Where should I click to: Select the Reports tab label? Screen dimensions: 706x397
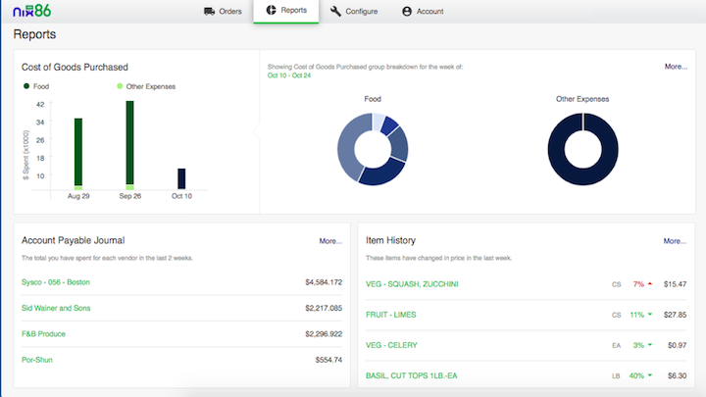(293, 10)
